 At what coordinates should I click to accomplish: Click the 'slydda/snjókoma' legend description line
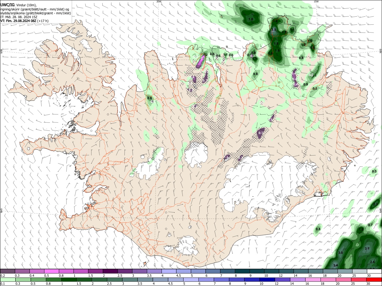36,13
